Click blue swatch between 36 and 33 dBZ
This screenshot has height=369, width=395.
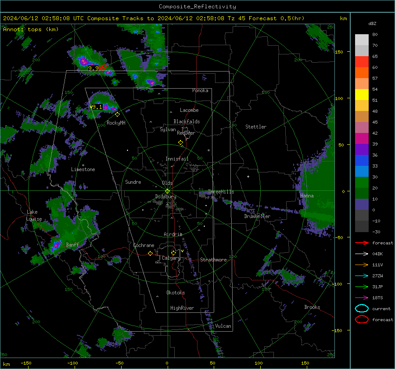[362, 161]
